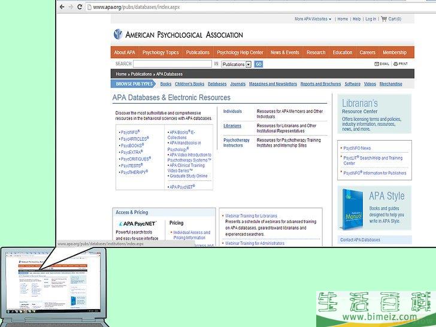
Task: Expand More APA Websites dropdown
Action: pyautogui.click(x=313, y=19)
